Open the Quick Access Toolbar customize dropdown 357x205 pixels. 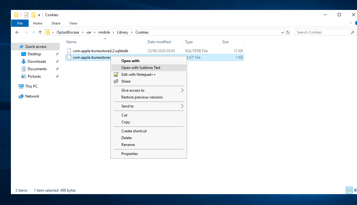(39, 15)
